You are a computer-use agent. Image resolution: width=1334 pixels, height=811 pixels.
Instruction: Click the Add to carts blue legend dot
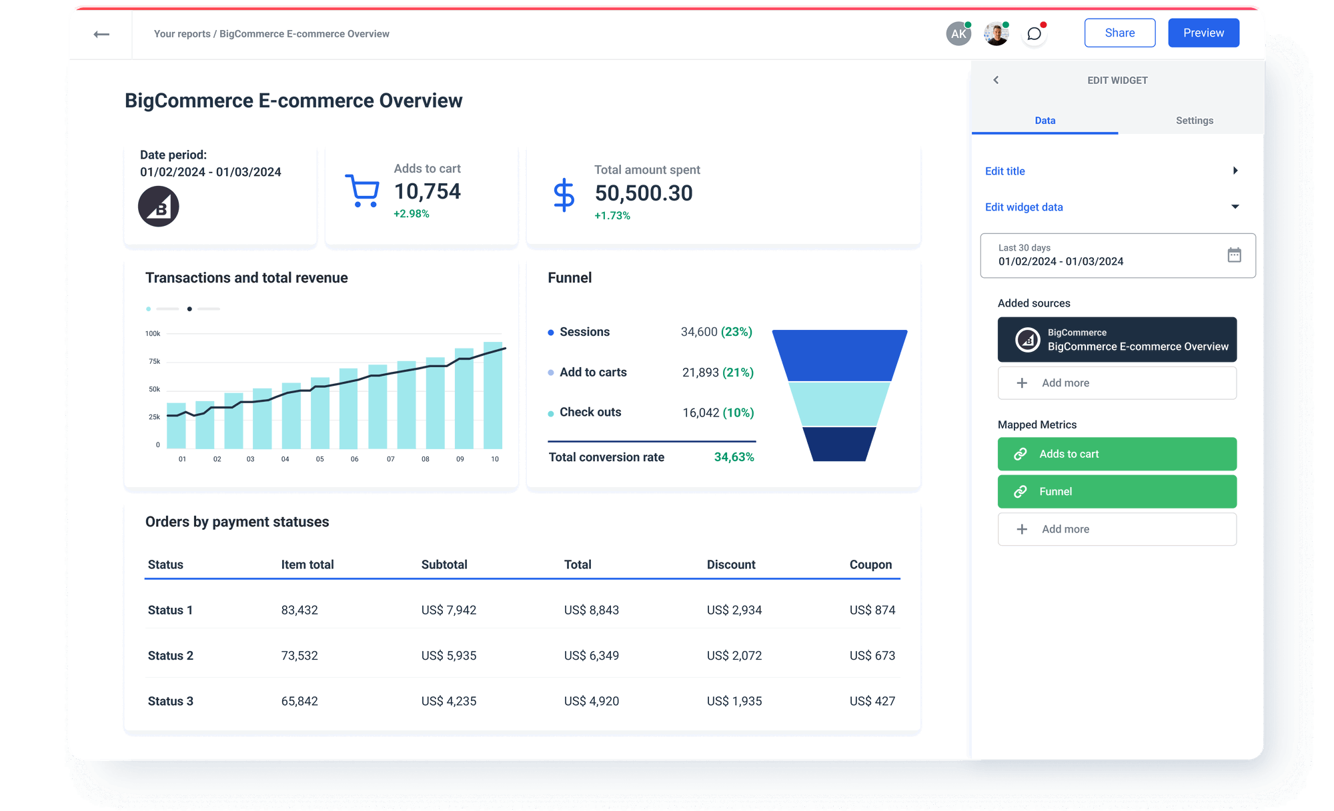550,372
